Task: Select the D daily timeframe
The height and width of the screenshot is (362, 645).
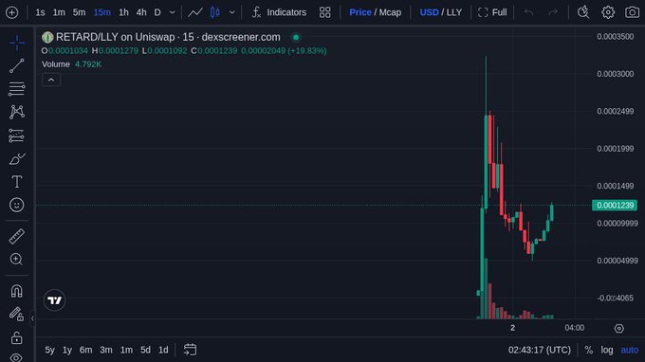Action: click(157, 12)
